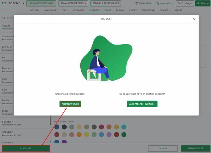Select the checked dark red color swatch
Viewport: 211px width, 153px height.
pyautogui.click(x=57, y=134)
